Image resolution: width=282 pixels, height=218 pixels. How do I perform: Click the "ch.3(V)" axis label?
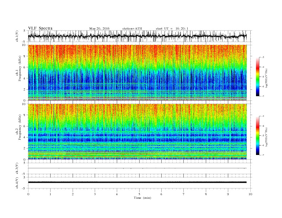coord(17,168)
